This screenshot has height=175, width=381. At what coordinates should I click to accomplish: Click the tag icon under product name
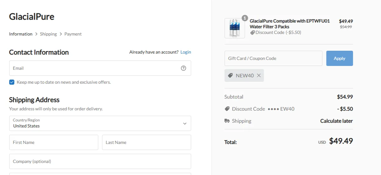(x=252, y=32)
